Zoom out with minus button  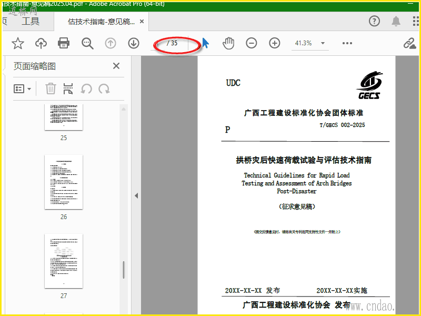(252, 43)
